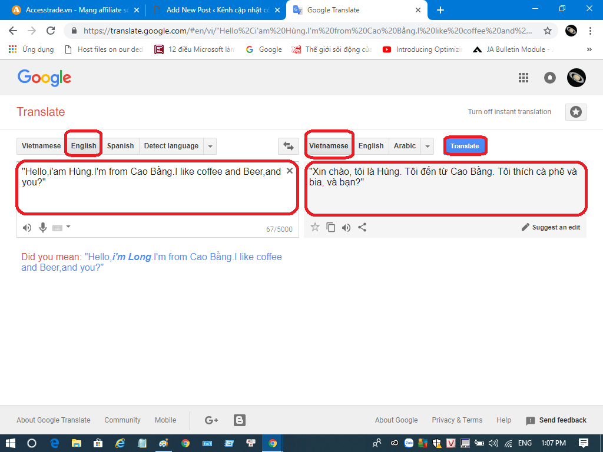Clear the source text with the X

point(289,171)
